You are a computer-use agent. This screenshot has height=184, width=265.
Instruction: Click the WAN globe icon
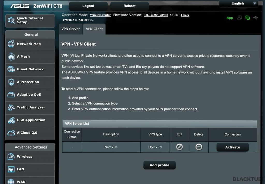(11, 182)
